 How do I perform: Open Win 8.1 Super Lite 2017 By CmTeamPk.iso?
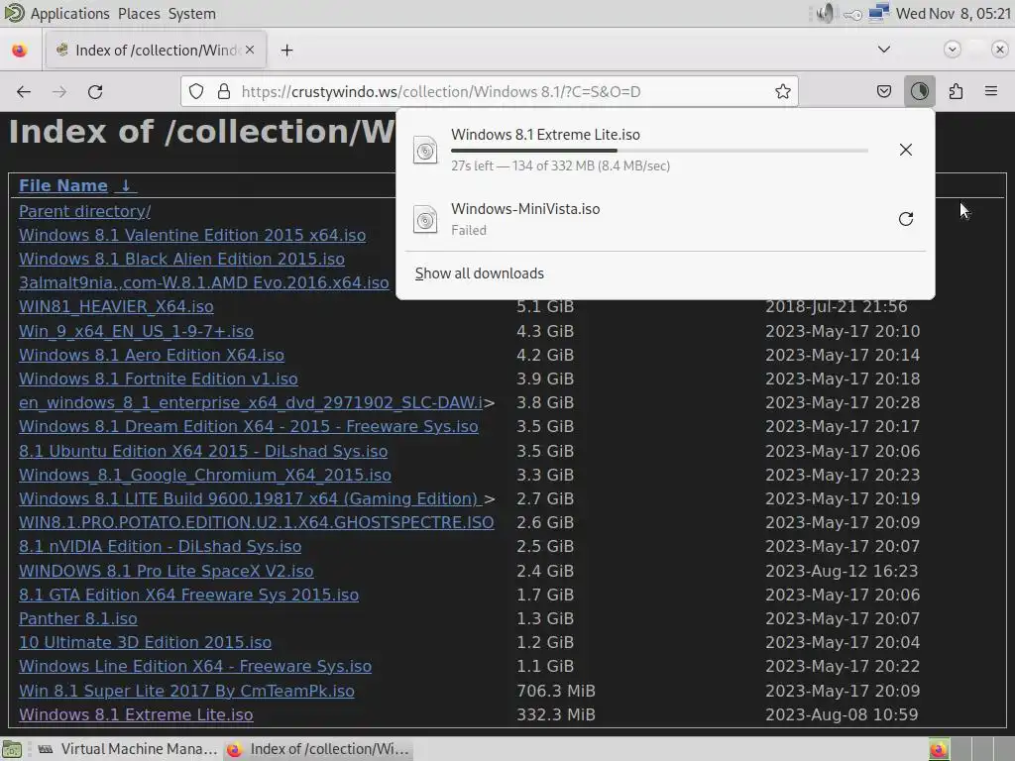(x=186, y=691)
